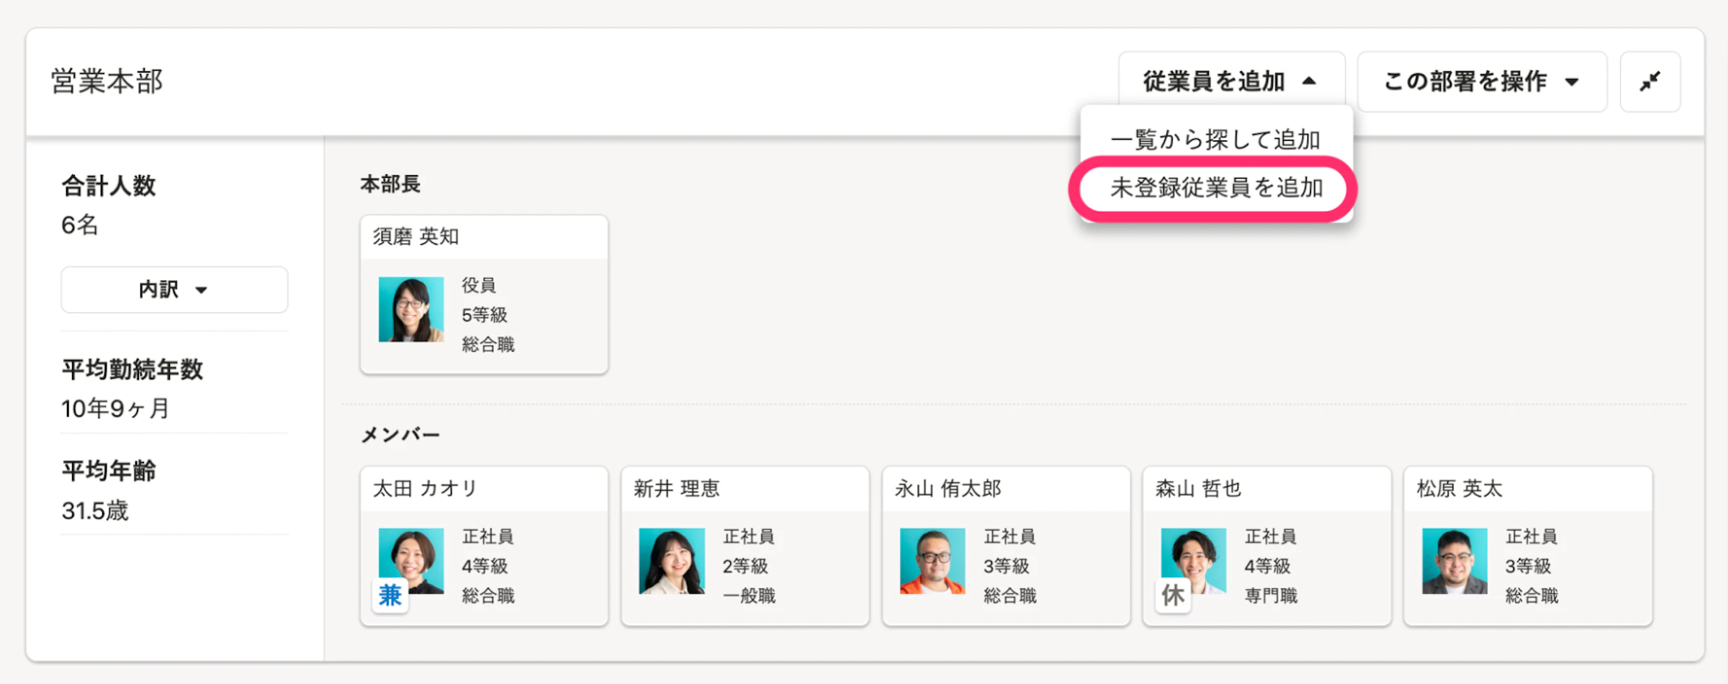Click 3等級 text on 松原 英太 card
The height and width of the screenshot is (684, 1728).
pos(1528,566)
